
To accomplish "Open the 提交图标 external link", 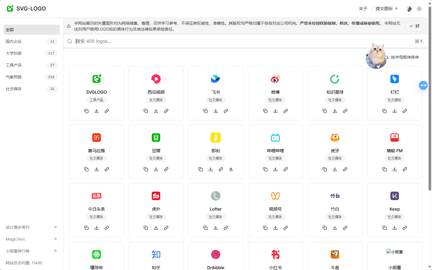I will pyautogui.click(x=386, y=9).
